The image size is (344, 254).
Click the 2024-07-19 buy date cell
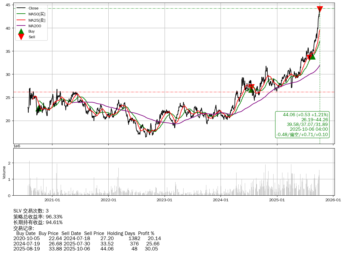click(x=27, y=244)
